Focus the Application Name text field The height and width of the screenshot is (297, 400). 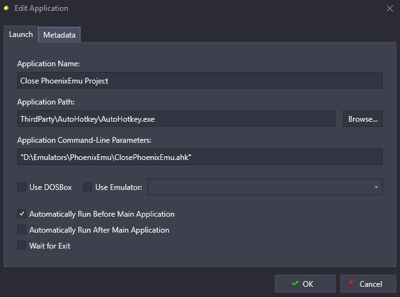click(x=200, y=80)
